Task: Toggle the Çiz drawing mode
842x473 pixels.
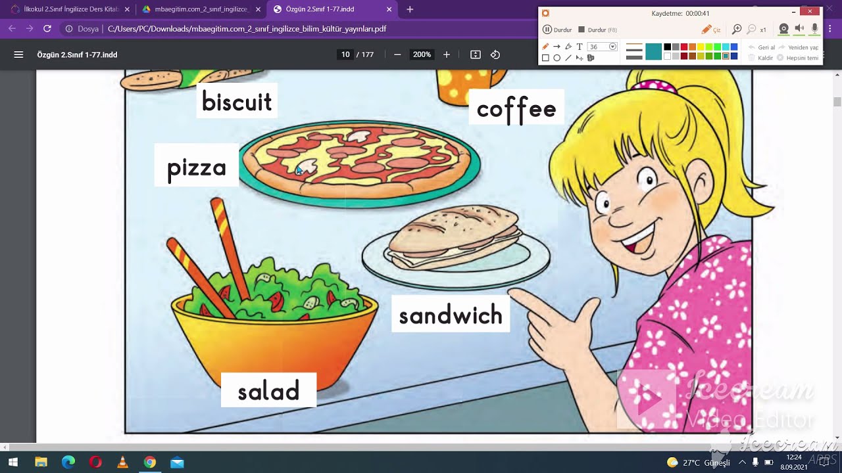Action: (711, 30)
